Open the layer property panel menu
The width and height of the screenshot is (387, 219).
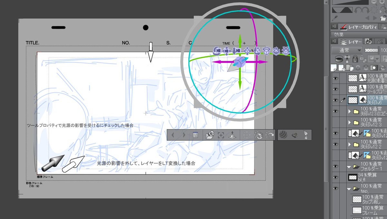334,27
